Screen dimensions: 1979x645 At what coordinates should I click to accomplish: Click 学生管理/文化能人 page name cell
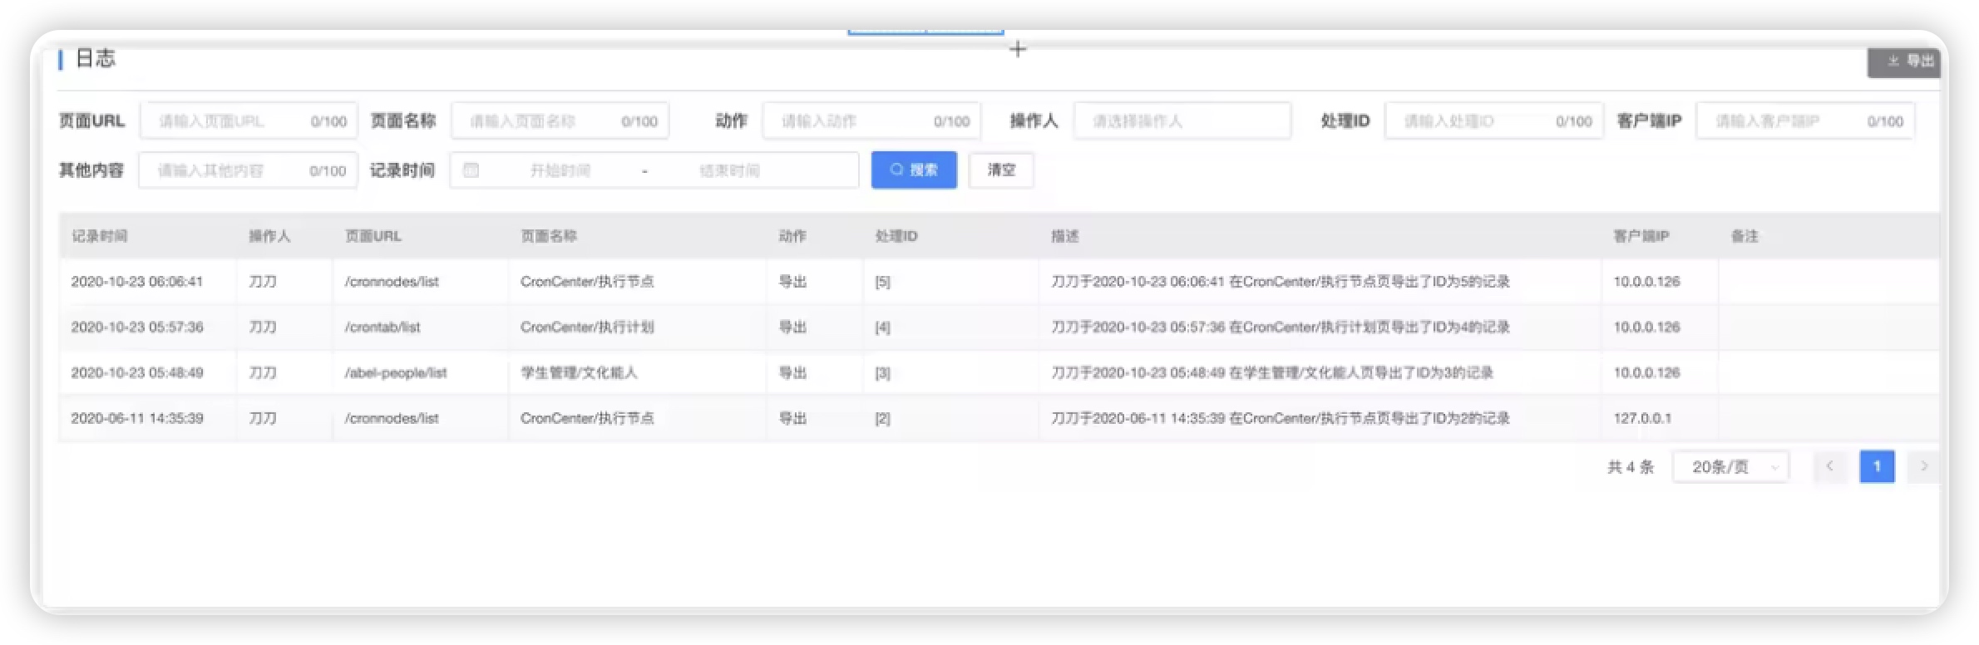[x=579, y=373]
